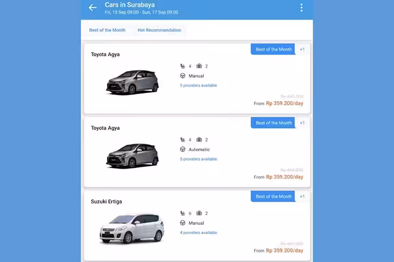394x262 pixels.
Task: Click the Toyota Agya Automatic car image
Action: pyautogui.click(x=132, y=156)
